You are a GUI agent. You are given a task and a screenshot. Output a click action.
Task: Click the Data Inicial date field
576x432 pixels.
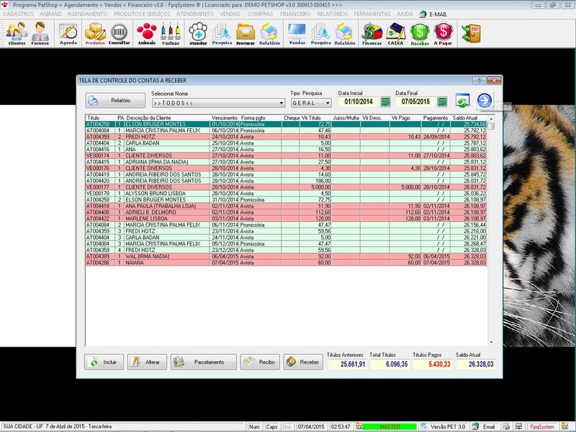[359, 102]
